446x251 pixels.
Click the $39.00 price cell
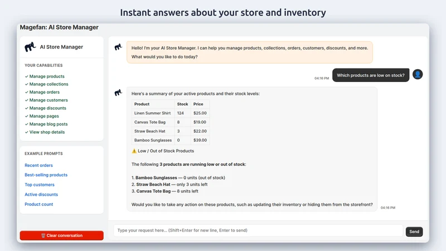point(200,141)
